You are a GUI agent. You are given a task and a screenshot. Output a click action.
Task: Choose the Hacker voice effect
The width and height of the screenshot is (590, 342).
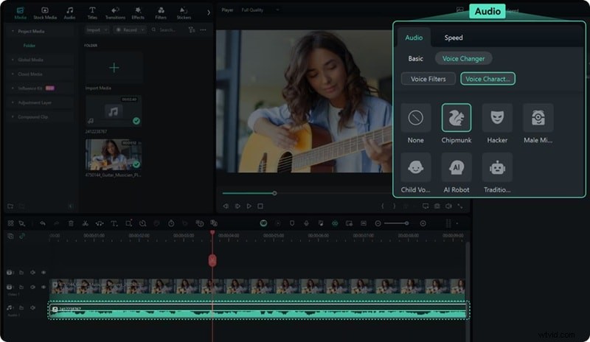[497, 118]
